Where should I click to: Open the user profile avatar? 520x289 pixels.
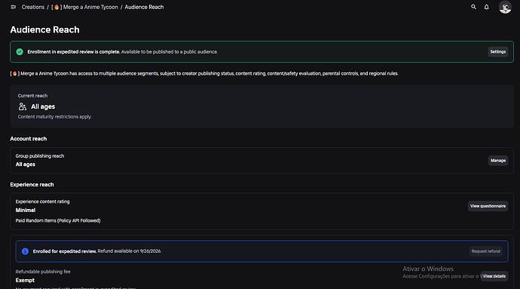[505, 7]
